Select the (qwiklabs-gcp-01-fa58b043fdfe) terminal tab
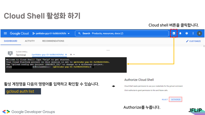This screenshot has height=115, width=205. click(x=48, y=55)
